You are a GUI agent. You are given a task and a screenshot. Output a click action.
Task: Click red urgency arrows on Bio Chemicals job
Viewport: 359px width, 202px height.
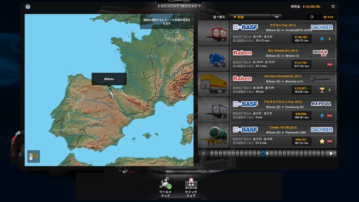tap(329, 65)
